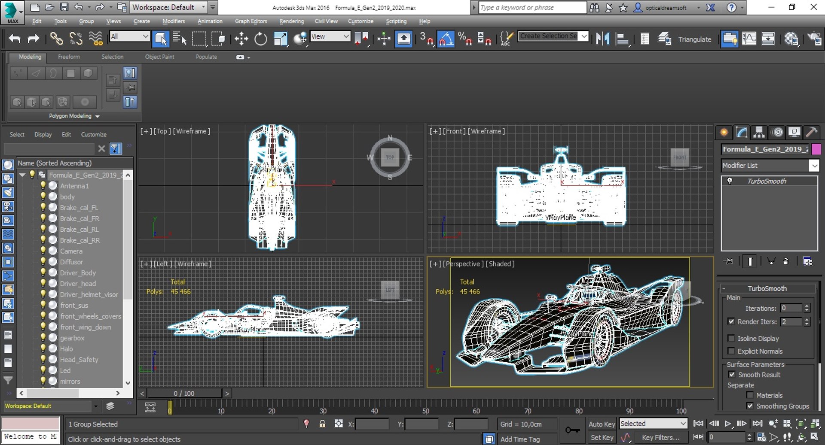825x445 pixels.
Task: Click Add Time Tag
Action: [520, 439]
